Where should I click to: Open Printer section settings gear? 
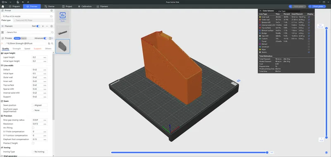pyautogui.click(x=51, y=11)
